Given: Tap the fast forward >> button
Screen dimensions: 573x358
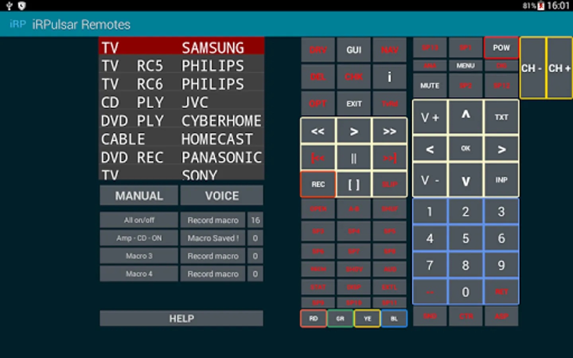Looking at the screenshot, I should point(390,131).
